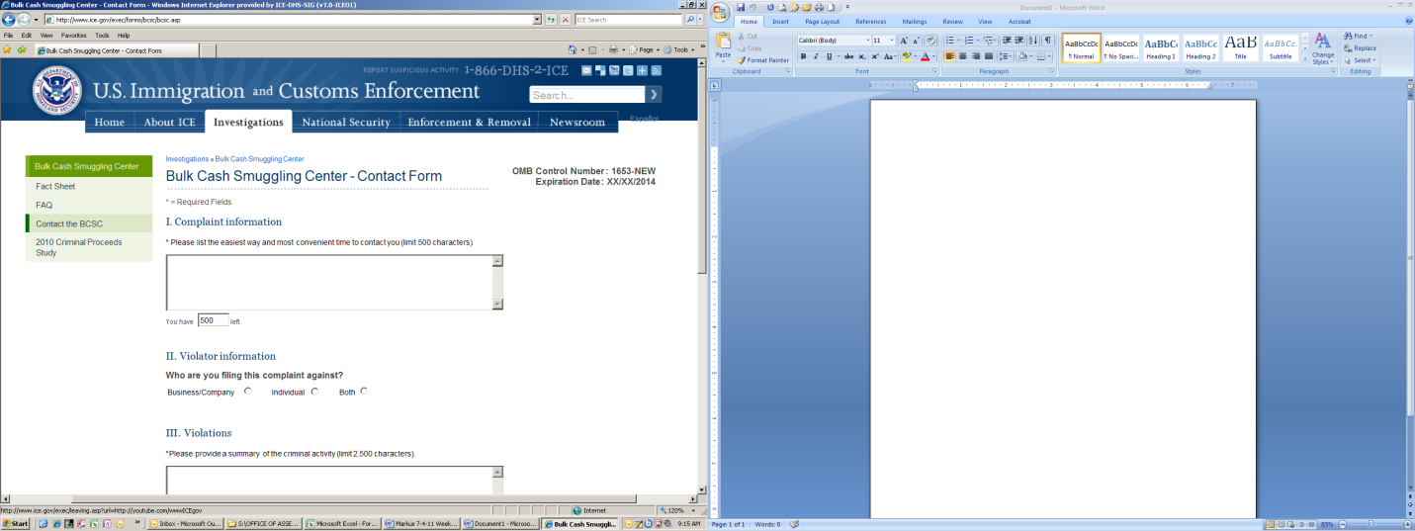Click the Increase Indent icon in Word
1415x531 pixels.
point(1019,41)
